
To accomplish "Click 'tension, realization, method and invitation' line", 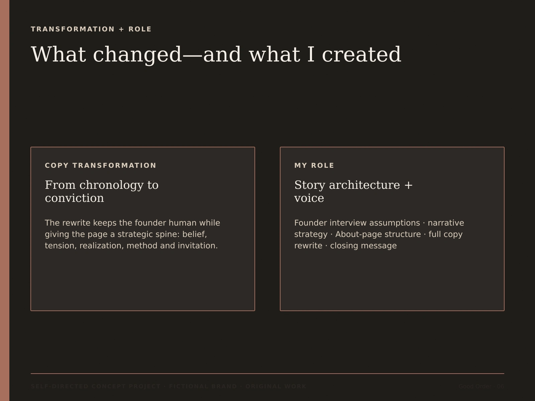I will pos(131,246).
